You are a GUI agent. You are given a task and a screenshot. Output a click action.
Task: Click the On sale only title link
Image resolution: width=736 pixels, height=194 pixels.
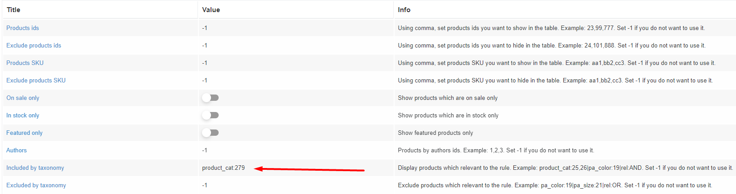(23, 98)
